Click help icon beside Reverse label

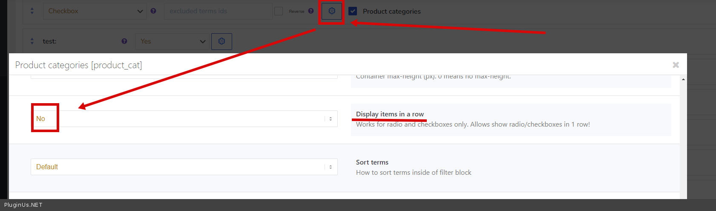pyautogui.click(x=311, y=11)
